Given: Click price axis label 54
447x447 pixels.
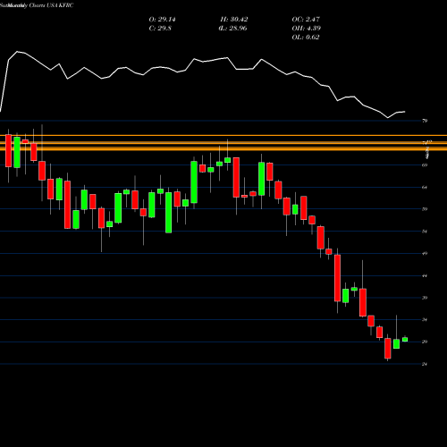Looking at the screenshot, I should (x=425, y=232).
